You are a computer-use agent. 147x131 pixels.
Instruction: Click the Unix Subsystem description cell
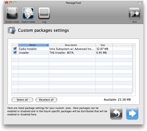(72, 49)
